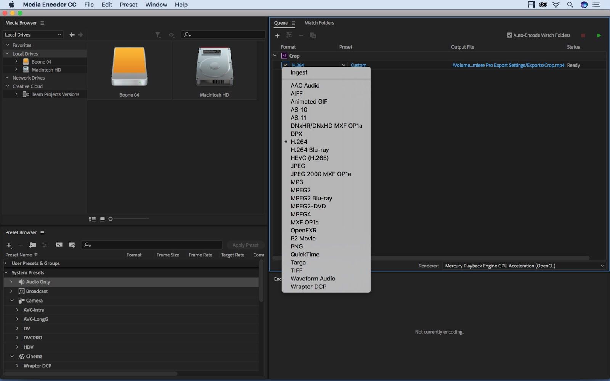Collapse System Presets
The height and width of the screenshot is (381, 610).
pos(6,273)
